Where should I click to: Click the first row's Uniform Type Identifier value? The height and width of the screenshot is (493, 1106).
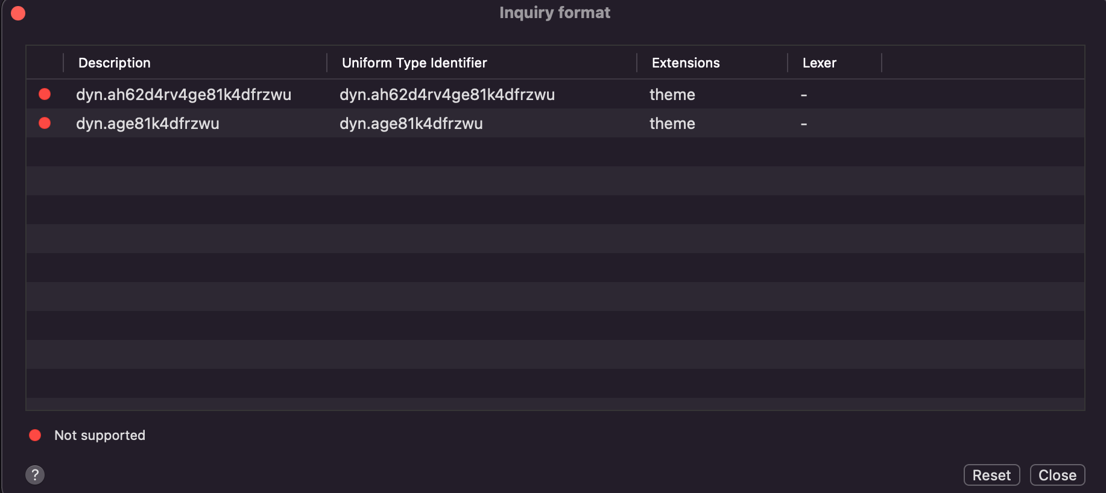[447, 95]
